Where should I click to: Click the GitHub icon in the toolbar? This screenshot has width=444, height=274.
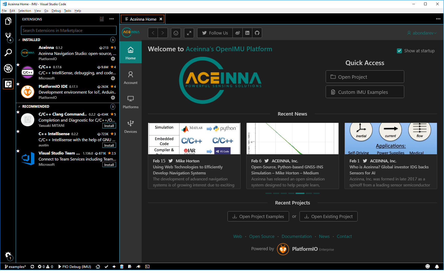click(x=257, y=33)
